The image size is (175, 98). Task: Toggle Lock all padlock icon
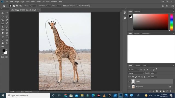145,77
